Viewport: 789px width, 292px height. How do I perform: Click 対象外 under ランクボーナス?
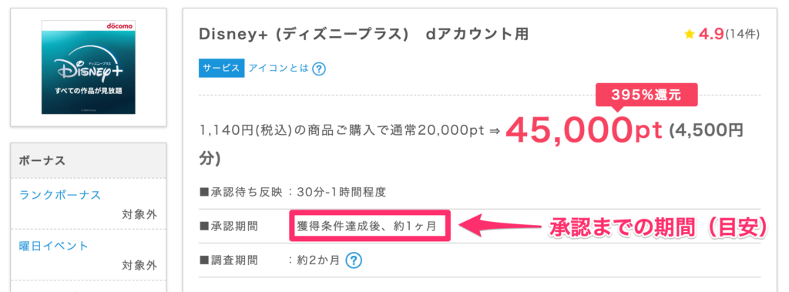(139, 214)
